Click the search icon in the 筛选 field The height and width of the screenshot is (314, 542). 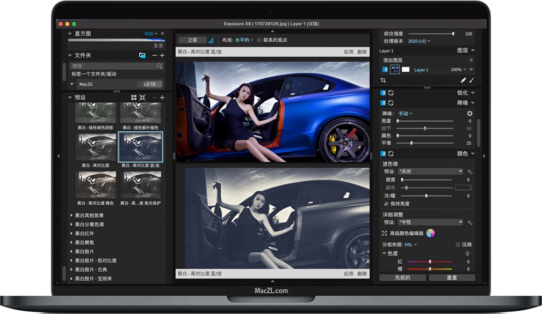(160, 66)
